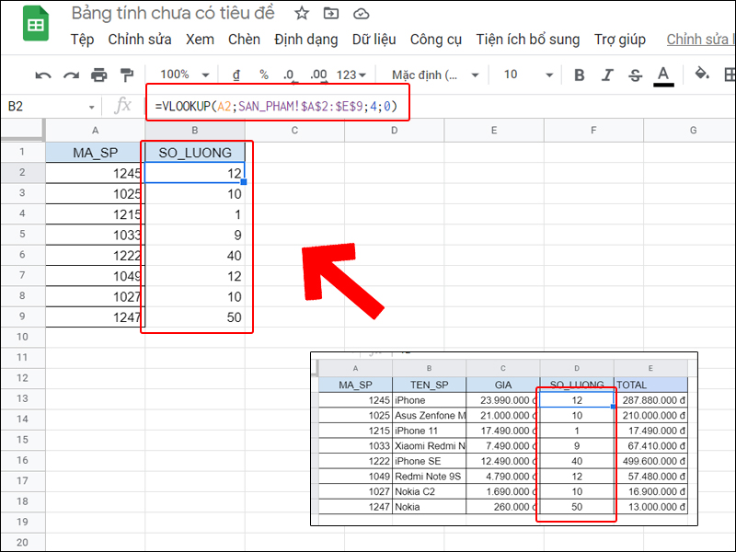Click inside the VLOOKUP formula bar
This screenshot has height=552, width=736.
tap(276, 107)
